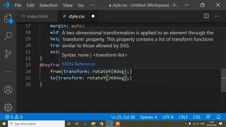Click 'margin' on line 17

pos(58,26)
